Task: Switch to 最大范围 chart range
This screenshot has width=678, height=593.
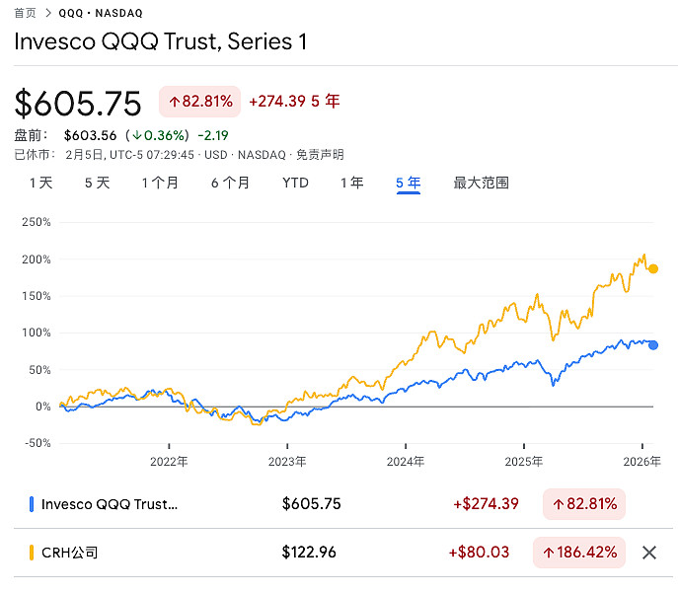Action: click(481, 183)
